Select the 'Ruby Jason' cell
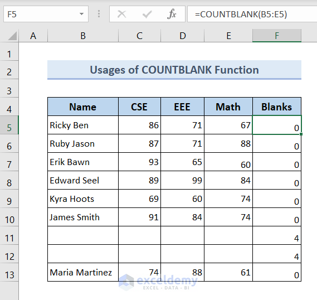Image resolution: width=317 pixels, height=300 pixels. pos(83,143)
